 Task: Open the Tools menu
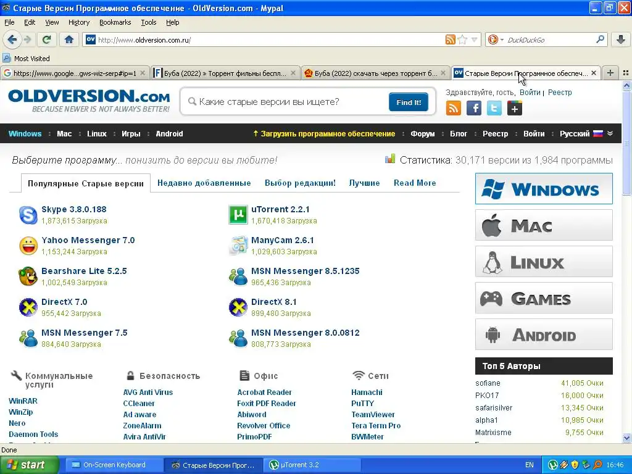(x=148, y=22)
